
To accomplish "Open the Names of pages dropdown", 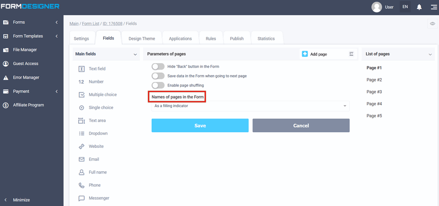I will point(250,106).
